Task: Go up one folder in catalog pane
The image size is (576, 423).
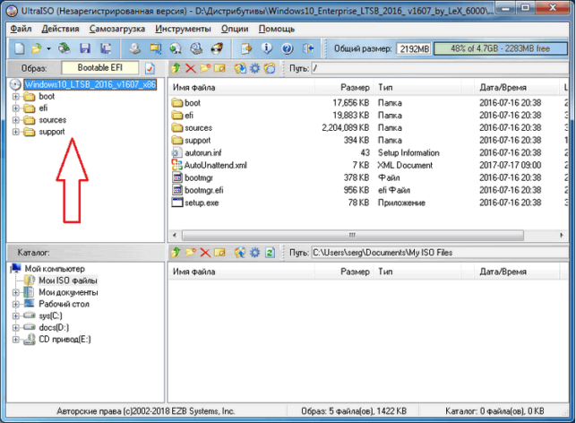Action: (x=176, y=253)
